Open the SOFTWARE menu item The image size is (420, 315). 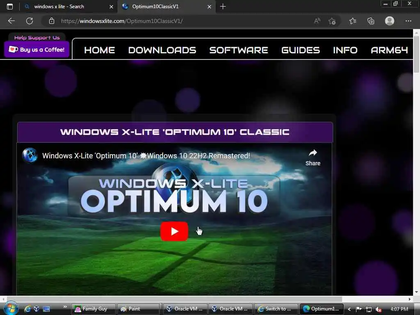[x=239, y=50]
